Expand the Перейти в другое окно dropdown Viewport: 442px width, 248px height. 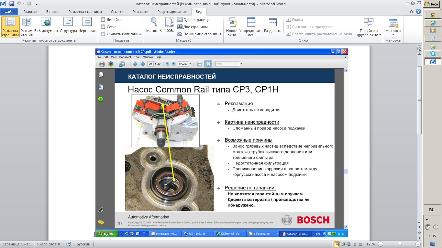[369, 27]
